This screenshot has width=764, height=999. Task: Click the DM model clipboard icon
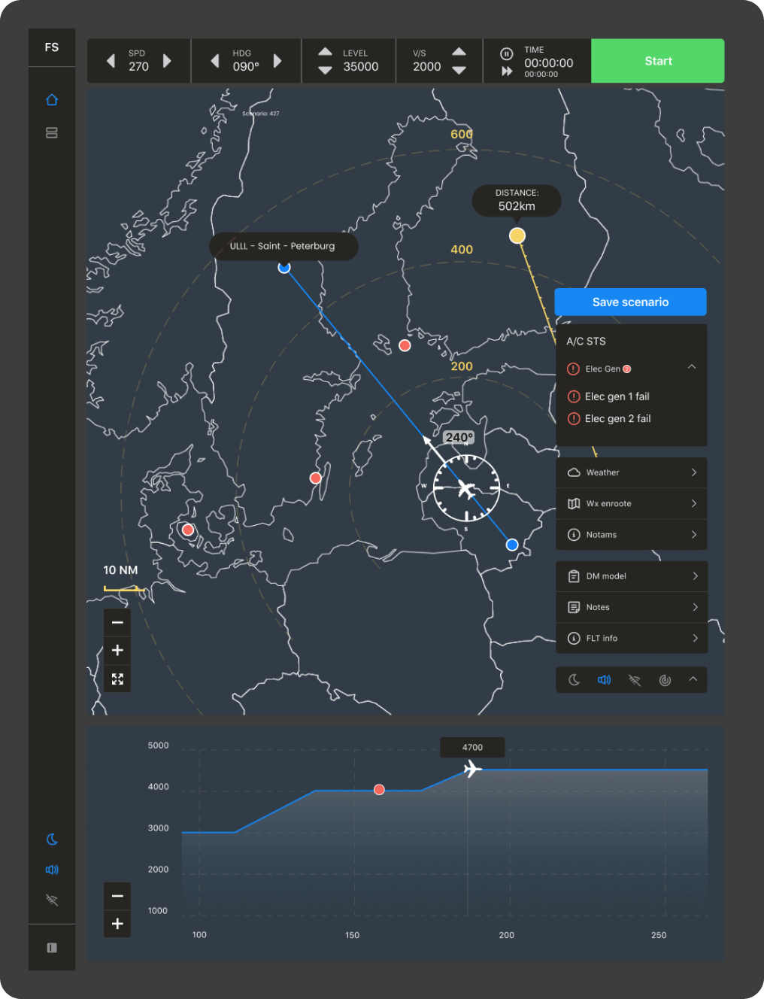(574, 576)
